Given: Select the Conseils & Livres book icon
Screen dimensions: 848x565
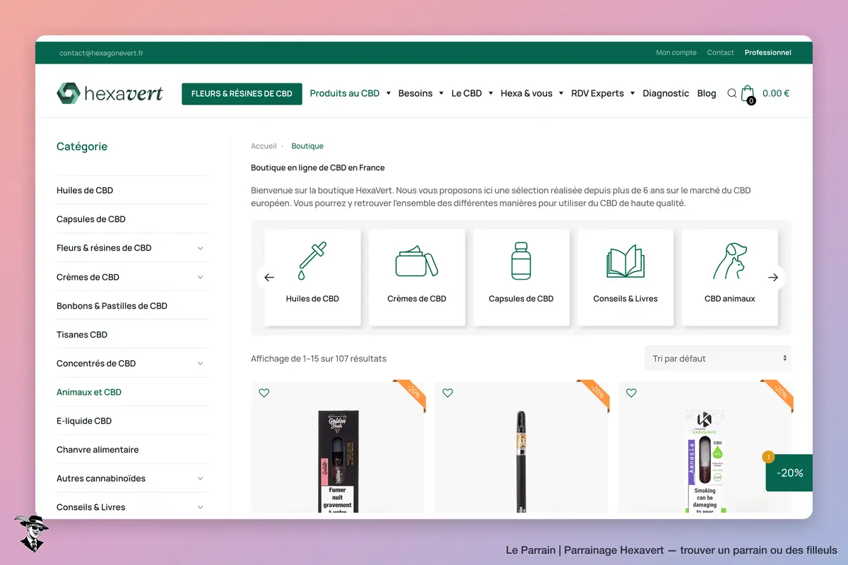Looking at the screenshot, I should pyautogui.click(x=625, y=261).
